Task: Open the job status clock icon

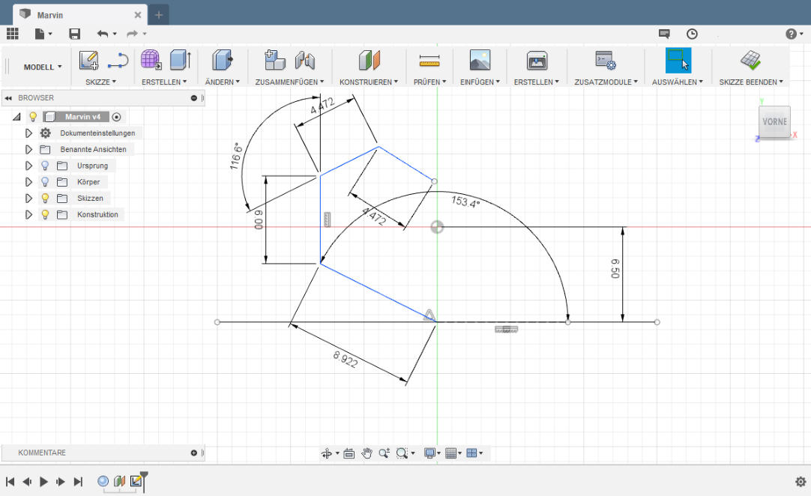Action: 692,34
